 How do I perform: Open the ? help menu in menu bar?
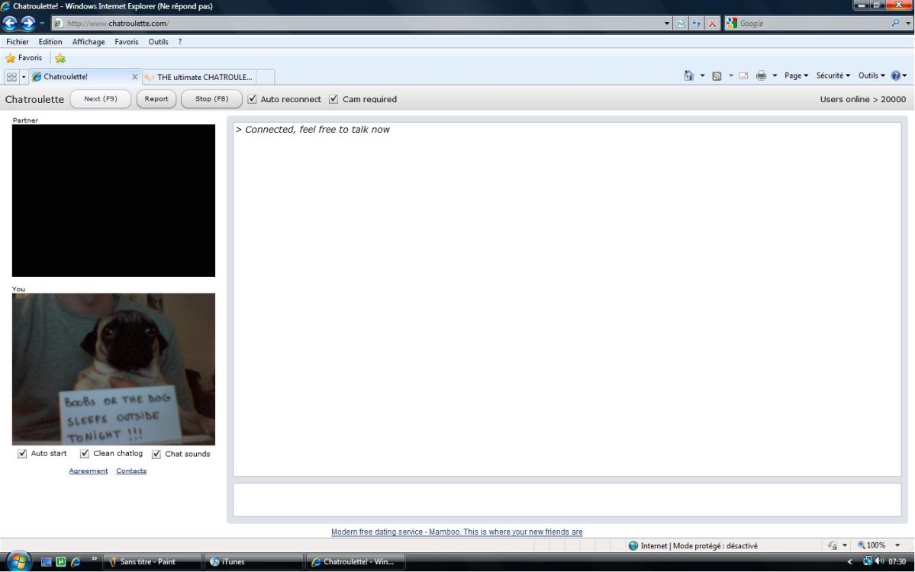tap(180, 42)
